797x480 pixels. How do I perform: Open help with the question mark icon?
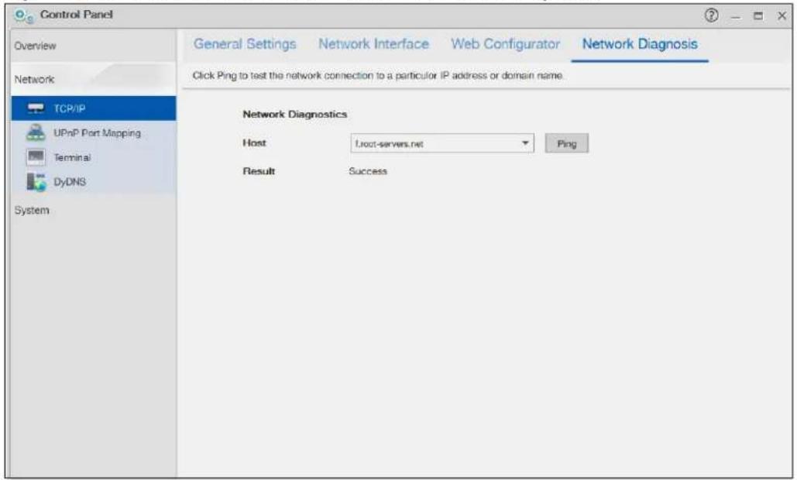pos(711,15)
